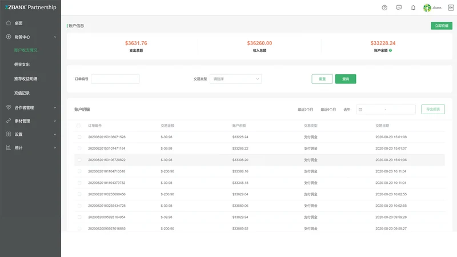Click $-200.90 amount for order 20200820101104710518
Image resolution: width=457 pixels, height=257 pixels.
pyautogui.click(x=167, y=171)
